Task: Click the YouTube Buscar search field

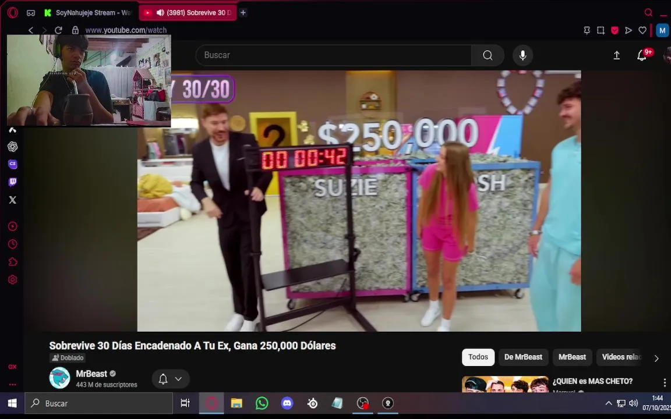Action: click(x=334, y=55)
